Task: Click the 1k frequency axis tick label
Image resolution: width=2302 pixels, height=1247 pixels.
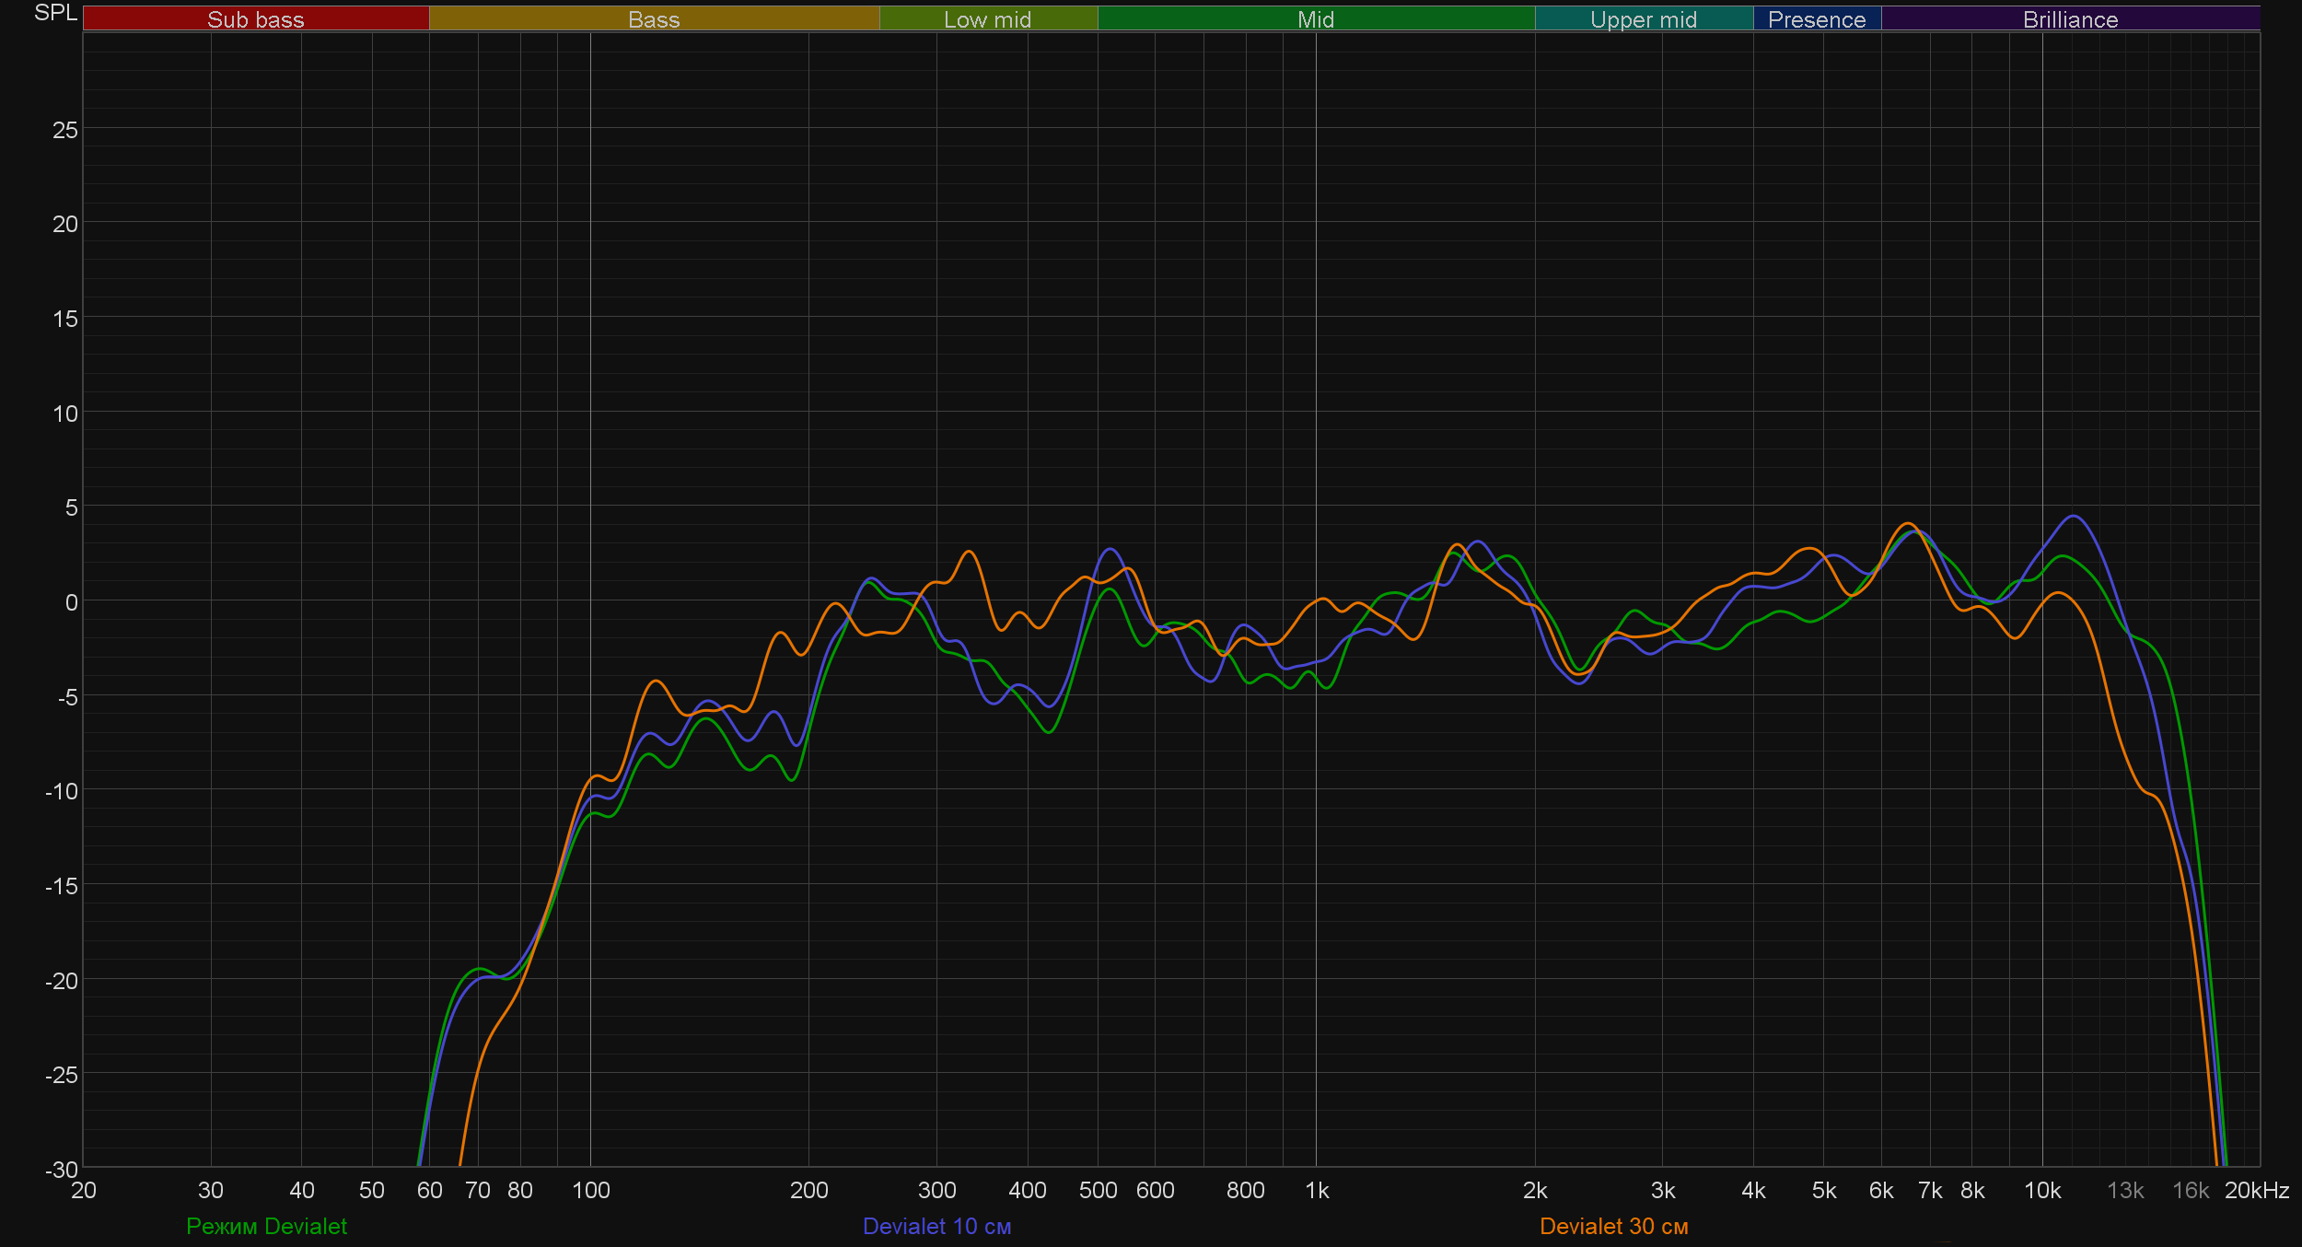Action: tap(1317, 1191)
